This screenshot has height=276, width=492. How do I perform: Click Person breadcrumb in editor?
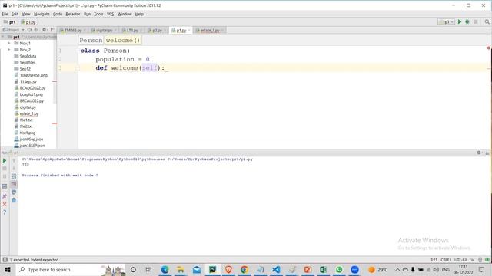click(91, 41)
